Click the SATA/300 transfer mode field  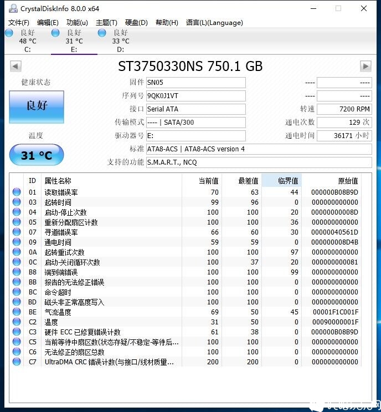[195, 123]
